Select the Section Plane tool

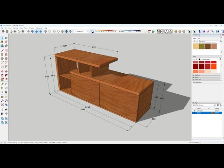[x=6, y=113]
